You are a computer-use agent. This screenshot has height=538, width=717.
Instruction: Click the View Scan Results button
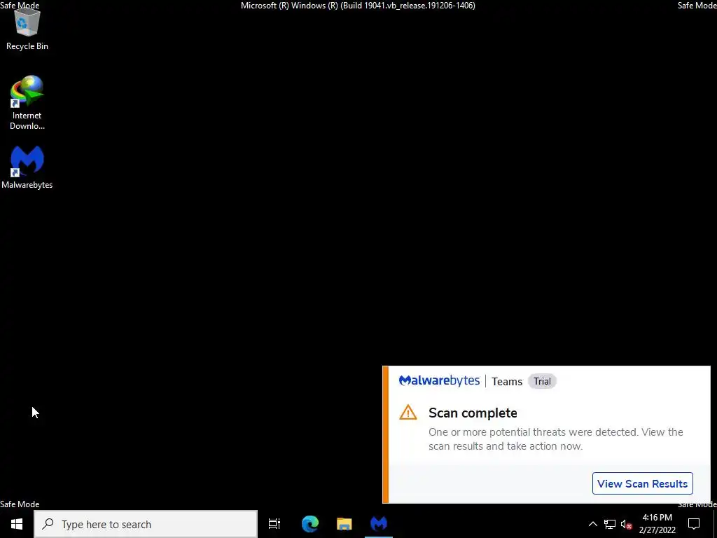(x=643, y=483)
